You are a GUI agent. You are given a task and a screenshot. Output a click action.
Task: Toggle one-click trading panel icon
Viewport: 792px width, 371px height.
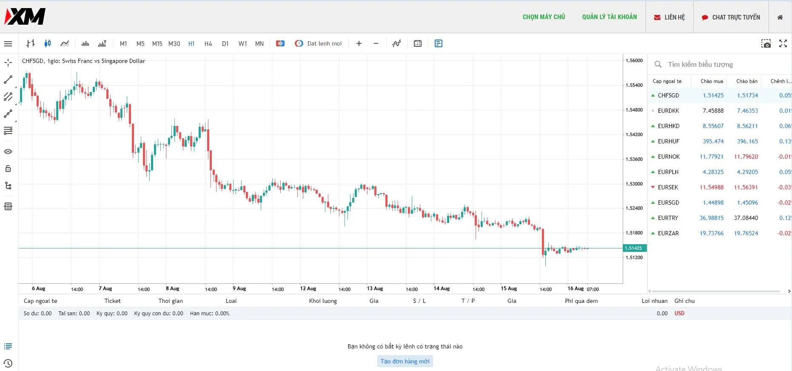coord(280,43)
